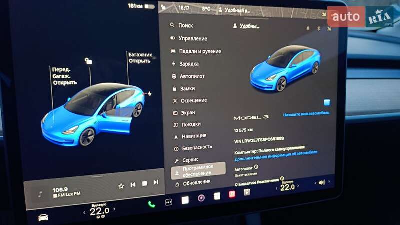Stop the radio playback
This screenshot has height=225, width=400.
[x=144, y=183]
